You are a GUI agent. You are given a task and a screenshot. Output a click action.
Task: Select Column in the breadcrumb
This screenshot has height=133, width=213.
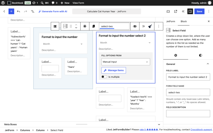40,130
